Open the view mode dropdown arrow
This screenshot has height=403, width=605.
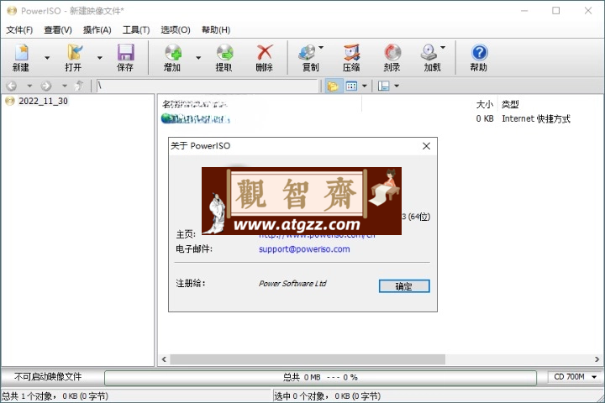[364, 86]
